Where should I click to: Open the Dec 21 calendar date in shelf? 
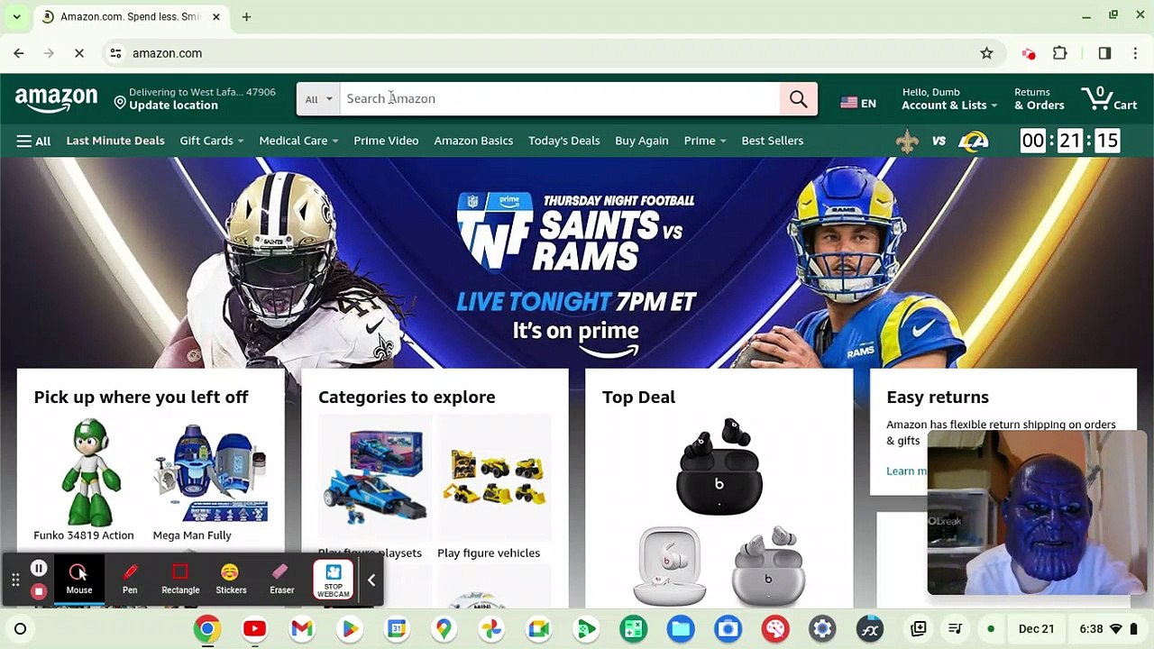pos(1036,629)
